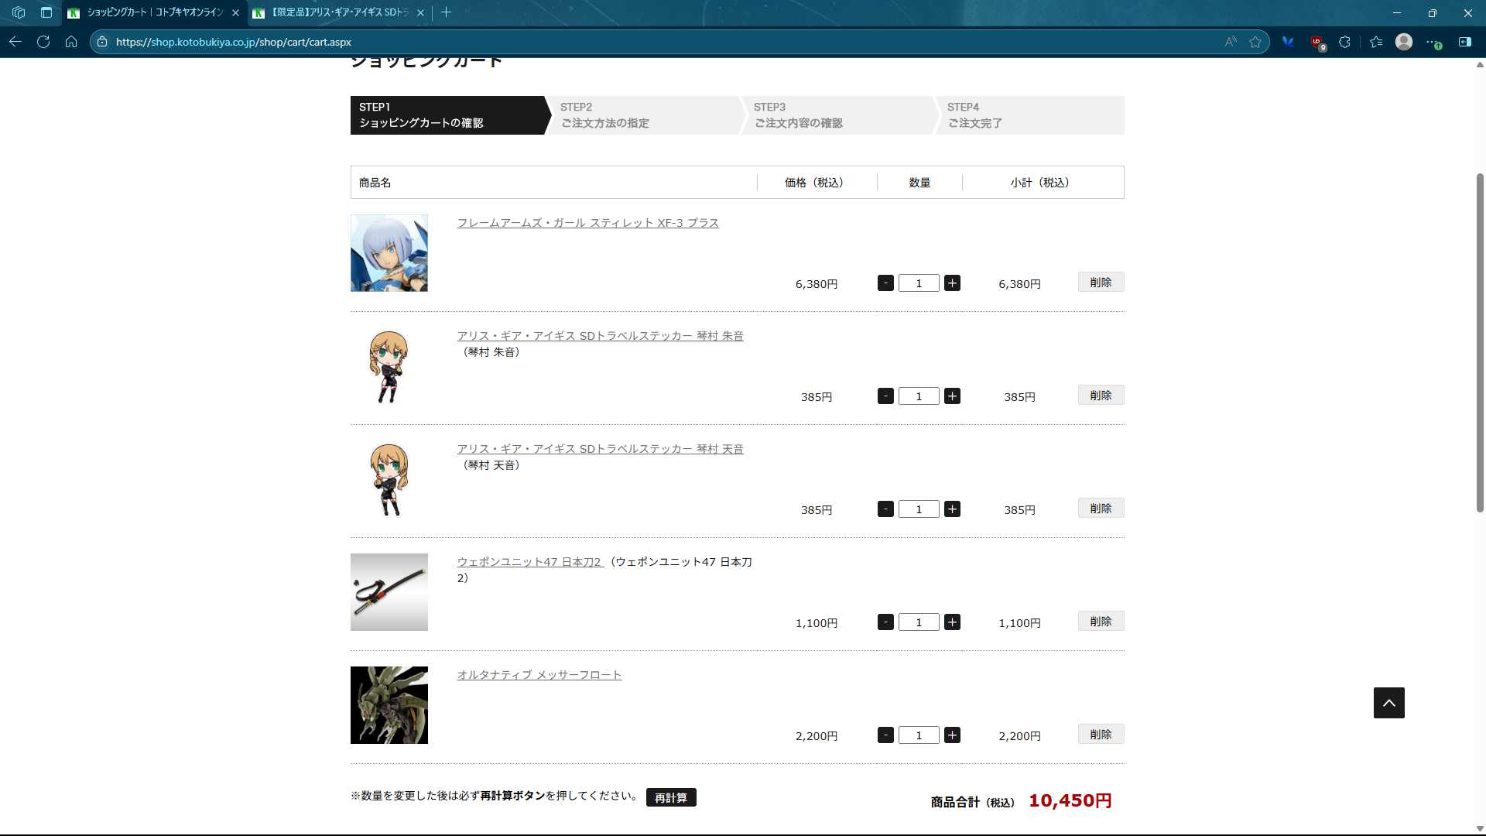Viewport: 1486px width, 836px height.
Task: Delete 琴村 天音 sticker with 削除 button
Action: pyautogui.click(x=1101, y=509)
